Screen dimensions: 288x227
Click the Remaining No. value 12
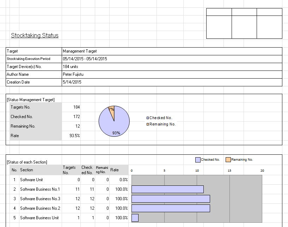[78, 126]
